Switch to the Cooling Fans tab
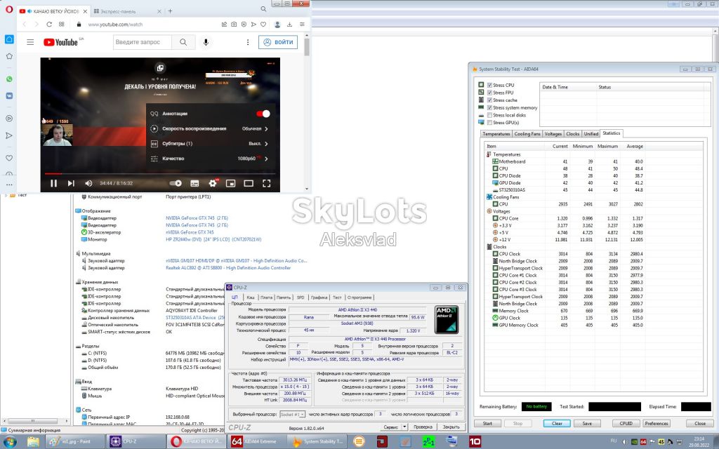This screenshot has width=719, height=449. point(527,134)
